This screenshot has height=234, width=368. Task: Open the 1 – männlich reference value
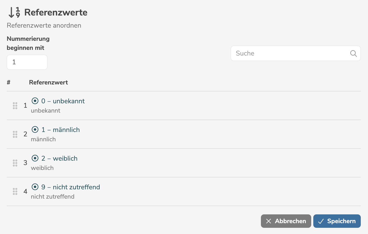click(x=61, y=130)
